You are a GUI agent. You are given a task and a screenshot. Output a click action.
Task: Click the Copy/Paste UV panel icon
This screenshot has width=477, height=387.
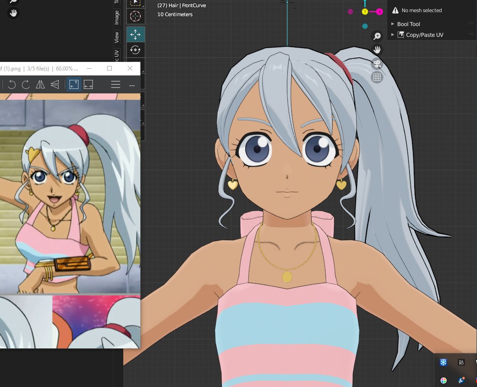(x=401, y=35)
